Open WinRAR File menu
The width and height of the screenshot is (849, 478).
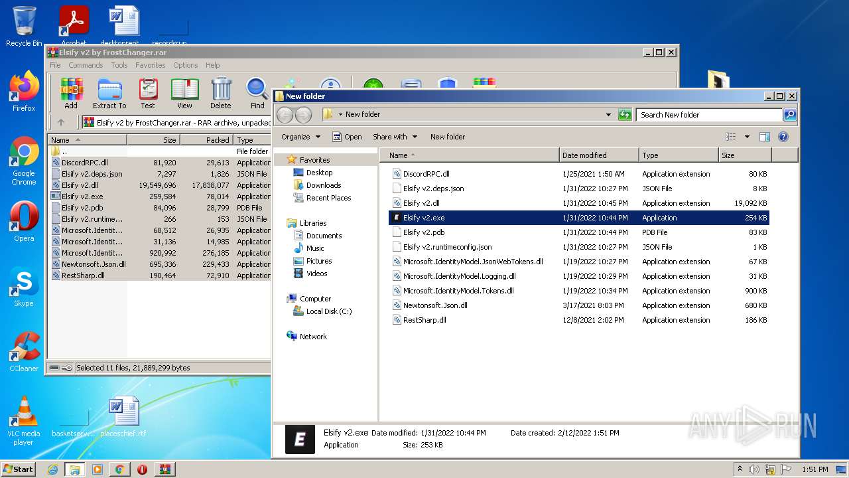[x=55, y=65]
